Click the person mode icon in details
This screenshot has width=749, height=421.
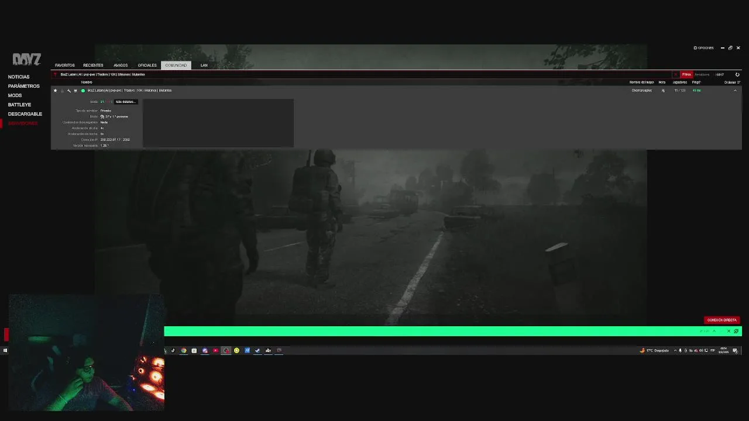(x=102, y=116)
